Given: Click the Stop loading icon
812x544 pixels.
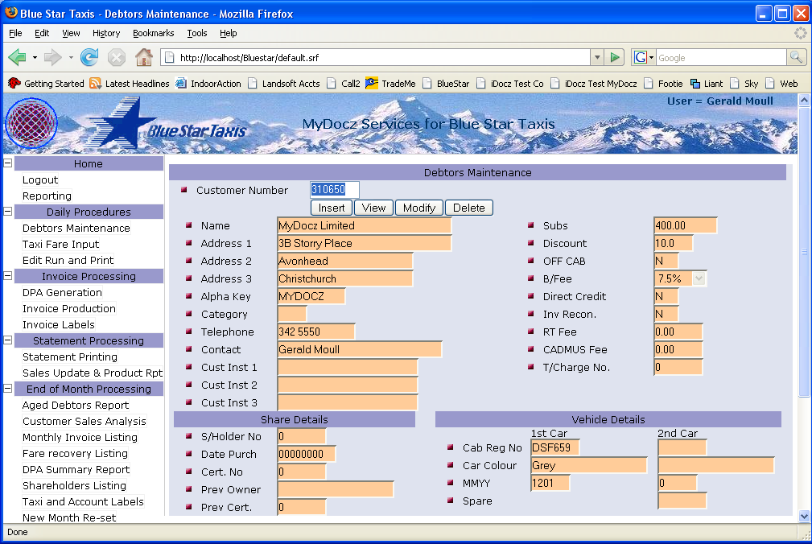Looking at the screenshot, I should (x=117, y=57).
